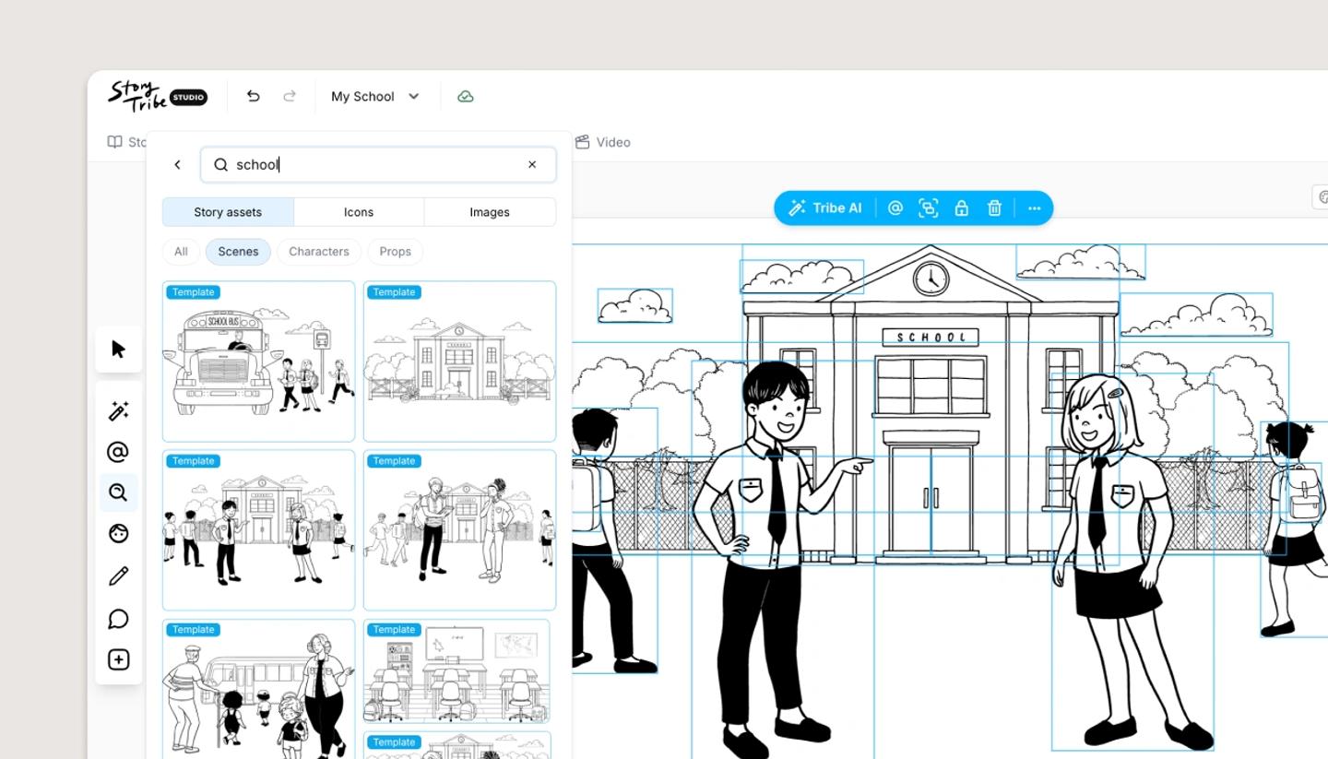Select the pointer tool in left toolbar

click(x=118, y=350)
